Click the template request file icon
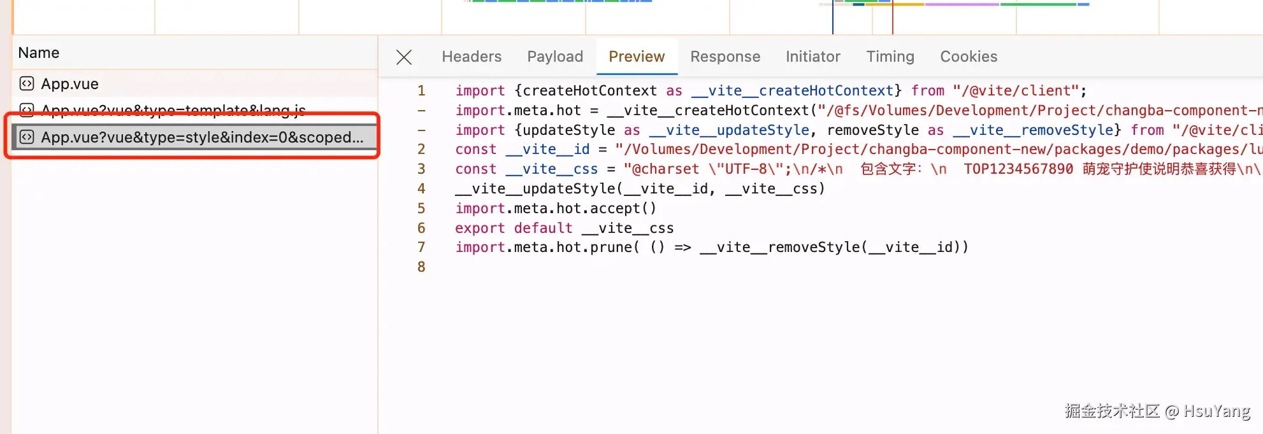 point(27,110)
